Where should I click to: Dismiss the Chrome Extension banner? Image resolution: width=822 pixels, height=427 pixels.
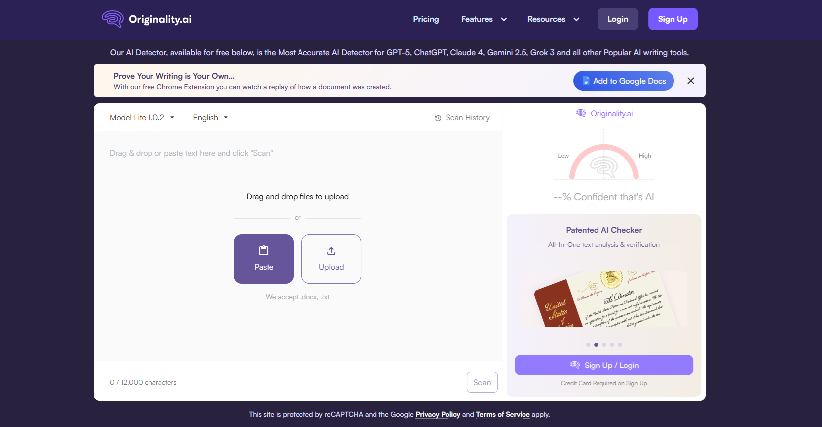(x=691, y=81)
